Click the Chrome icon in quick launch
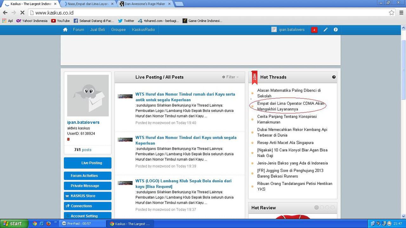Screen dimensions: 406x228 pyautogui.click(x=35, y=224)
